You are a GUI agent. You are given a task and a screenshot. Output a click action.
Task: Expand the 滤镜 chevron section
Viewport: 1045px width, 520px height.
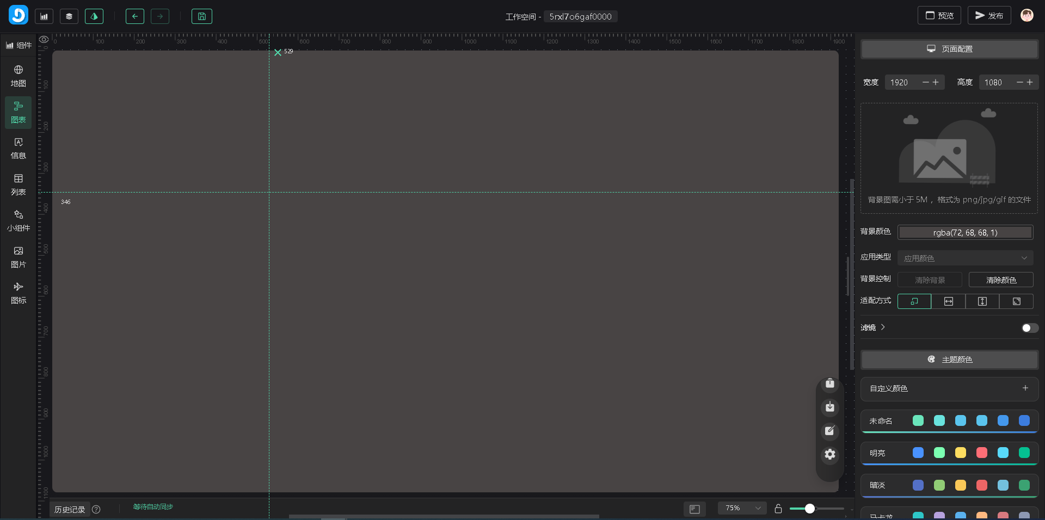883,327
